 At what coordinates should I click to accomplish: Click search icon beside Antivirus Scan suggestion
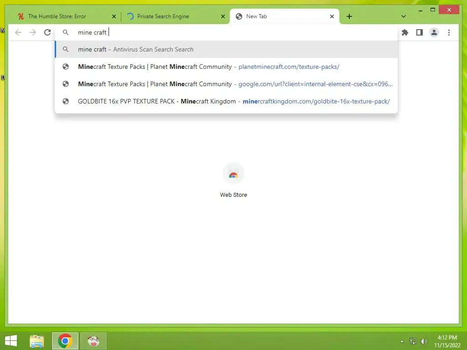66,49
